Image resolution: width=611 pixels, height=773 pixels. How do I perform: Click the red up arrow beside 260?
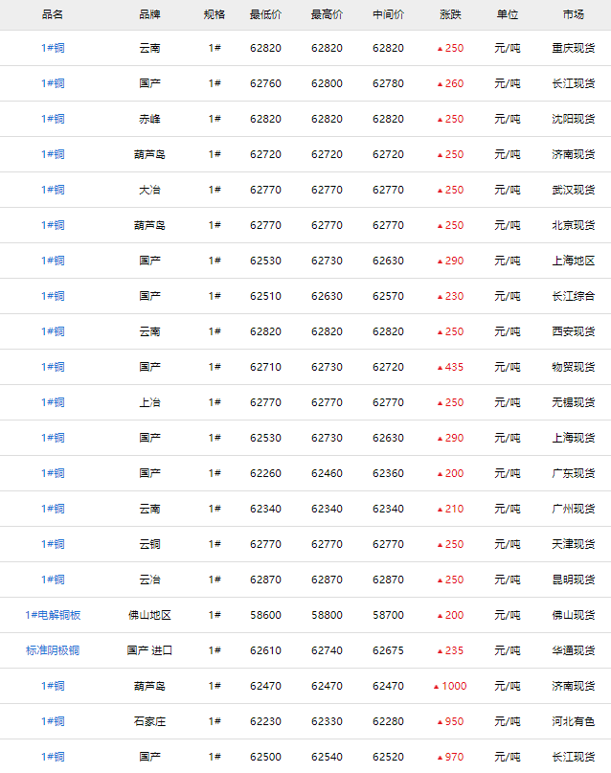coord(440,84)
